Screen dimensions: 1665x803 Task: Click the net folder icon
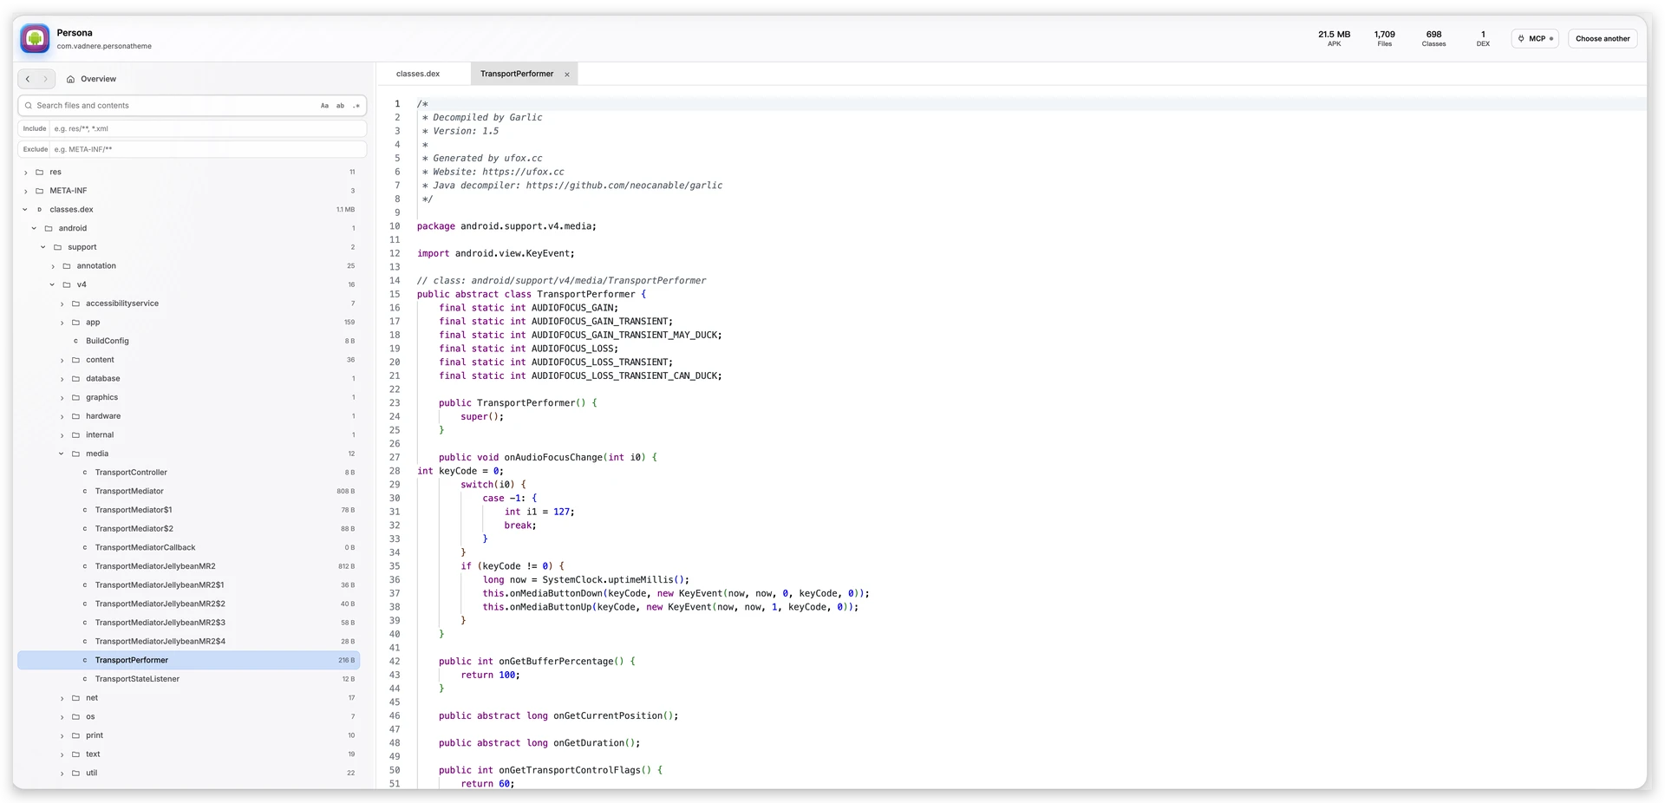tap(75, 698)
